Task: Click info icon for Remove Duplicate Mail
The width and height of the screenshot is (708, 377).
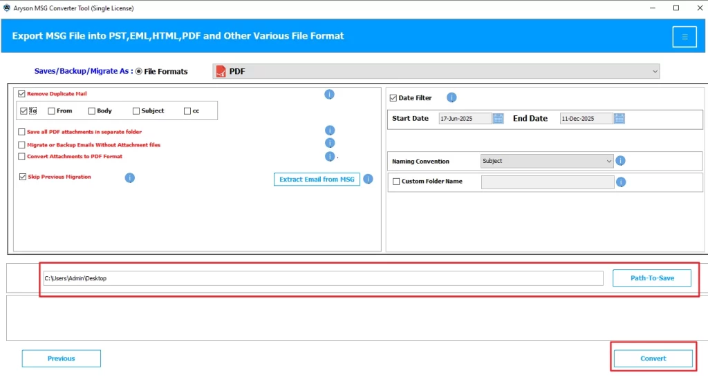Action: pos(329,94)
